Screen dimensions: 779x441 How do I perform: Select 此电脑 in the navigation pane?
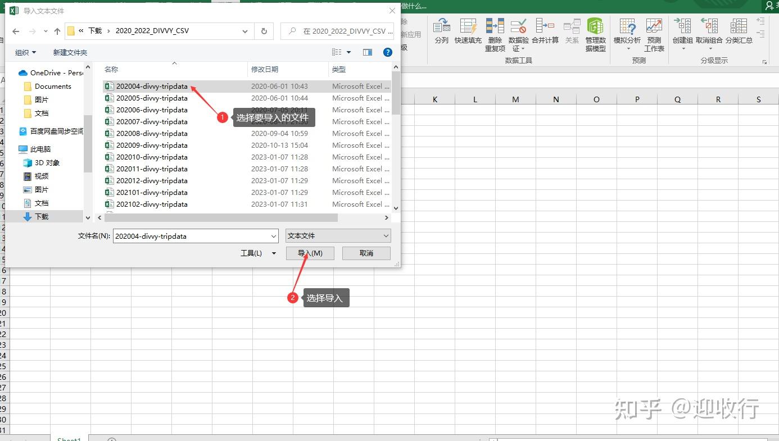(x=35, y=149)
